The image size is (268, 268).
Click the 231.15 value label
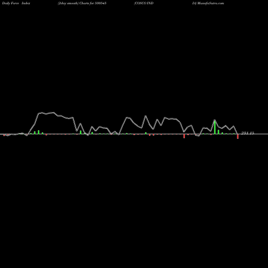pos(248,133)
